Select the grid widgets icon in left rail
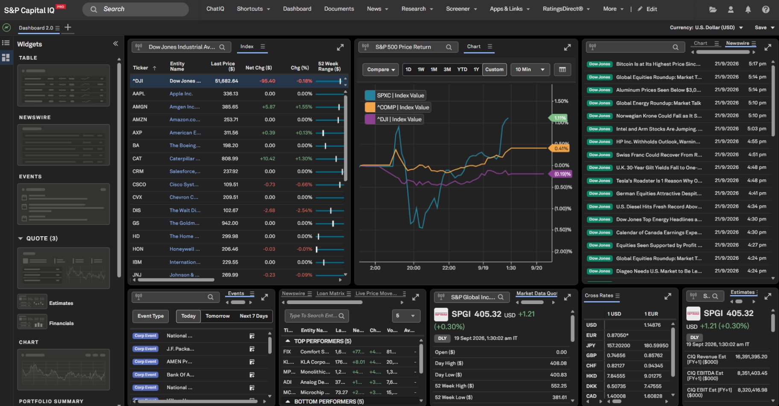The height and width of the screenshot is (406, 779). click(x=6, y=58)
